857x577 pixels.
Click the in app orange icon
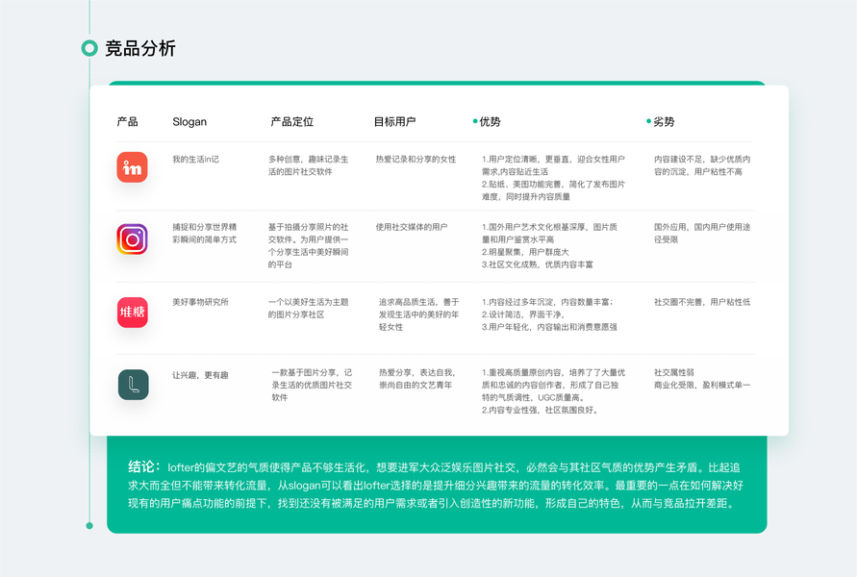click(x=133, y=167)
